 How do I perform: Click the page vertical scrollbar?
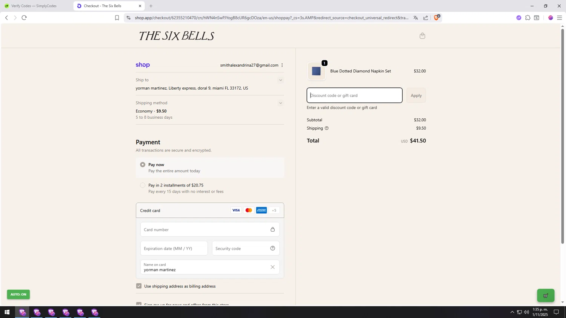pos(562,136)
